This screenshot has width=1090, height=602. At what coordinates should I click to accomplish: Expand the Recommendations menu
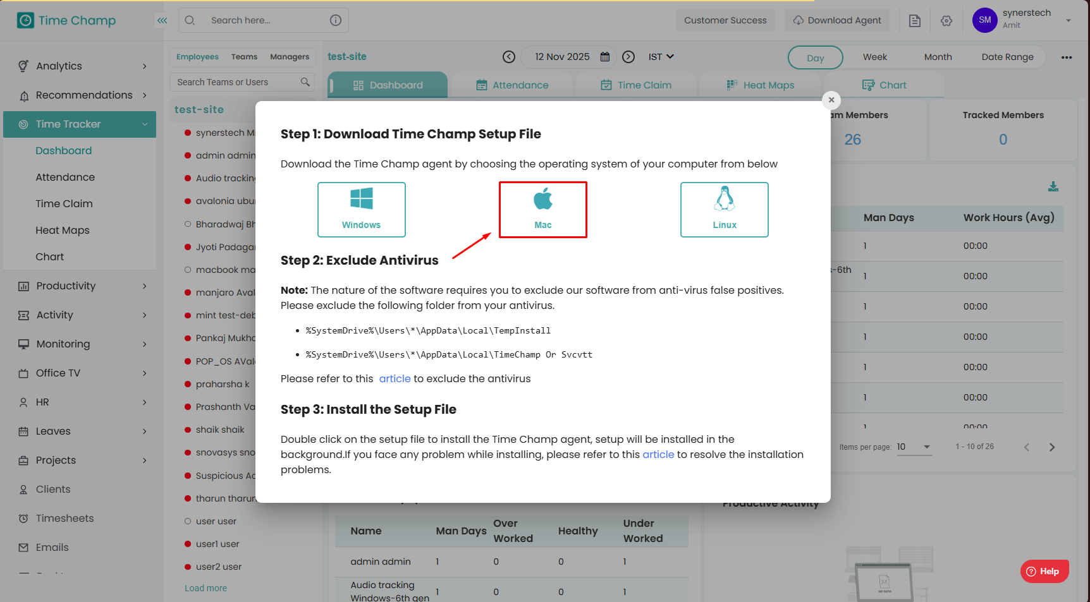[80, 95]
